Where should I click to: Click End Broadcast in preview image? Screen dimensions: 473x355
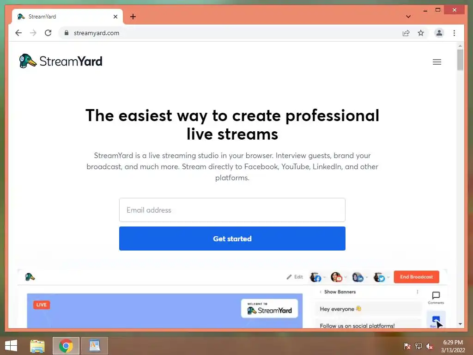tap(416, 277)
